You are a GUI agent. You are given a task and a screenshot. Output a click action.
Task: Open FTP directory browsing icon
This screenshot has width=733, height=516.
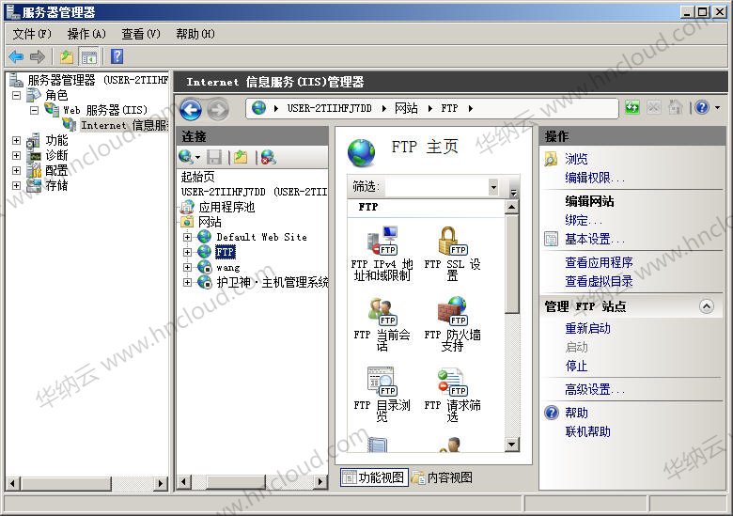[382, 394]
